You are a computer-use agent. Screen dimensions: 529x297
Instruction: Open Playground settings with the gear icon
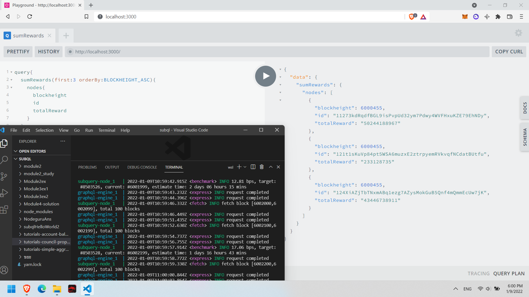coord(518,33)
